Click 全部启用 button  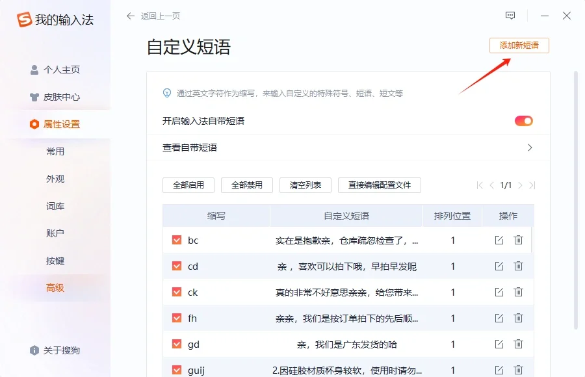click(x=188, y=185)
